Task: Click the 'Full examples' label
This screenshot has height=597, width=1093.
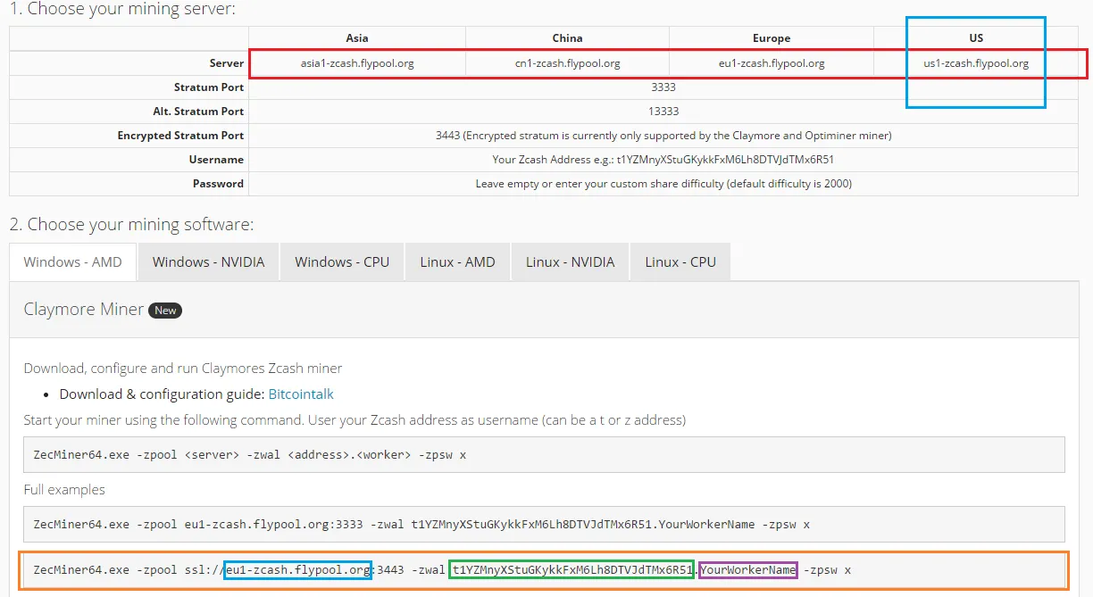Action: click(64, 490)
